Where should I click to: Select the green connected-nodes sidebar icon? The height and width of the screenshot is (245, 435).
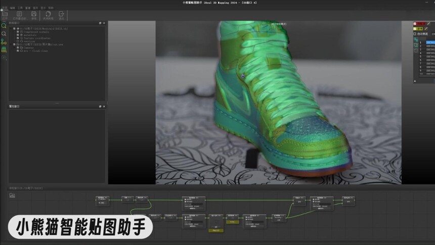click(4, 42)
